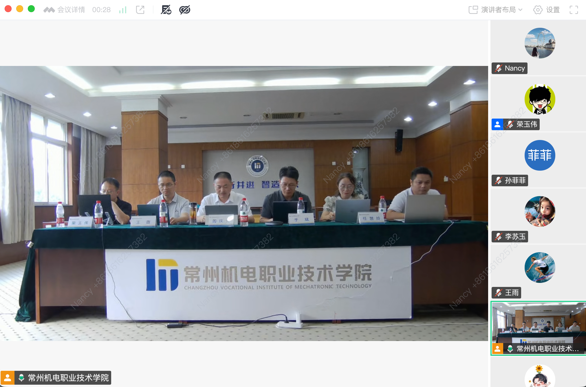Maximize the window with green button
This screenshot has height=387, width=586.
point(31,9)
